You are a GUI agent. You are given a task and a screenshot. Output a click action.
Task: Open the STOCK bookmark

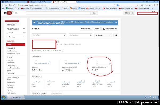[x=65, y=9]
